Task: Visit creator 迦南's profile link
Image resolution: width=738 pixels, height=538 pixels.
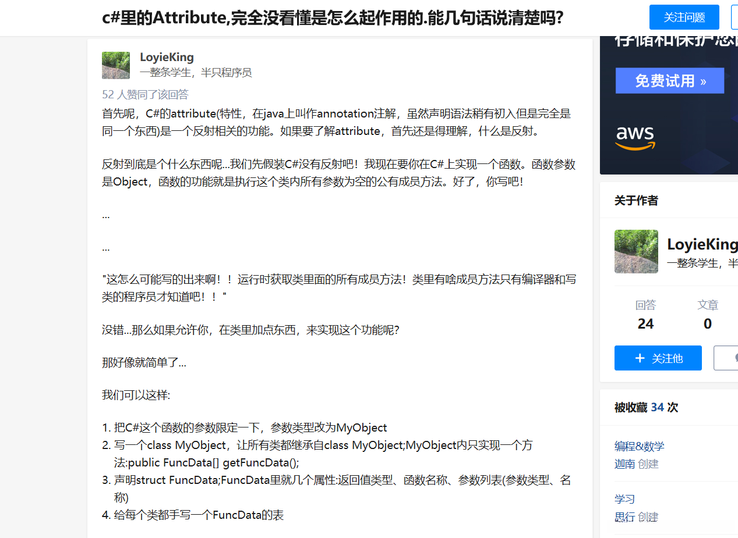Action: 624,464
